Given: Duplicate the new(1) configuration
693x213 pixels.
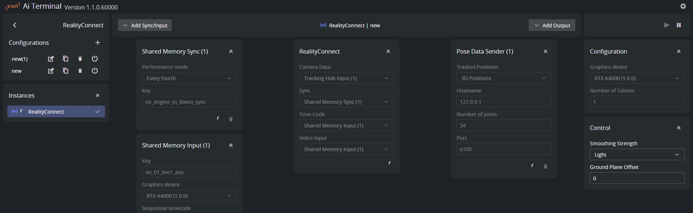Looking at the screenshot, I should (x=66, y=59).
